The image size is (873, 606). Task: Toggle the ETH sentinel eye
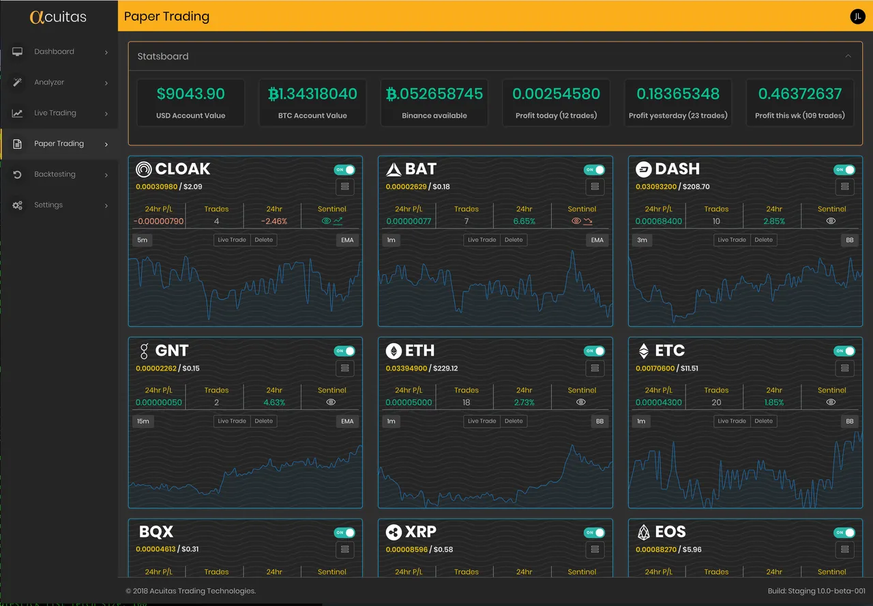pos(581,403)
